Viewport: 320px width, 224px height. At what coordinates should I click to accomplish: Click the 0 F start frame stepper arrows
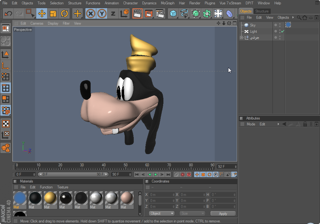coord(34,174)
